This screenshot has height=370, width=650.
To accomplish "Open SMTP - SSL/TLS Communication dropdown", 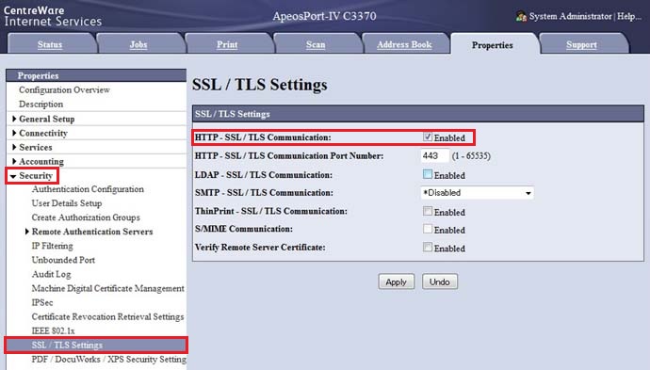I will [x=477, y=193].
